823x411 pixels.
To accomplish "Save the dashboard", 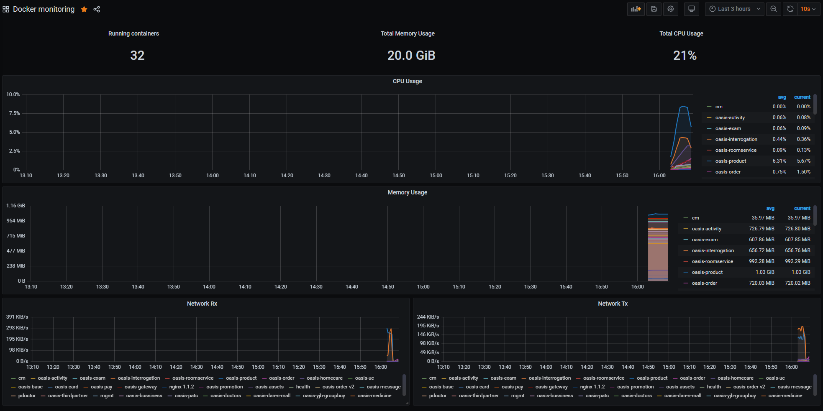I will pos(654,9).
